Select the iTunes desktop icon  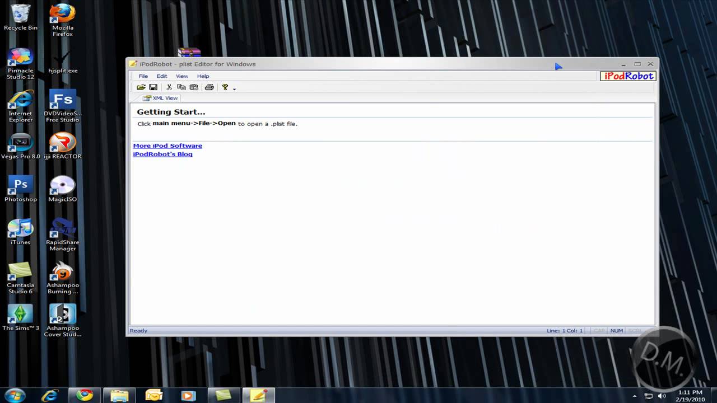pyautogui.click(x=21, y=232)
